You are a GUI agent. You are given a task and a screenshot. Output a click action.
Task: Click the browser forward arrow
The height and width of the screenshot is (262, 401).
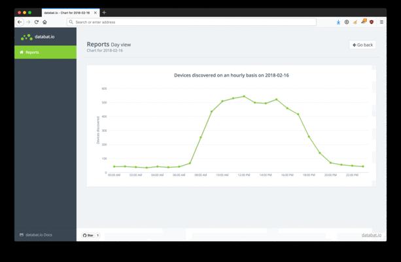click(x=28, y=22)
